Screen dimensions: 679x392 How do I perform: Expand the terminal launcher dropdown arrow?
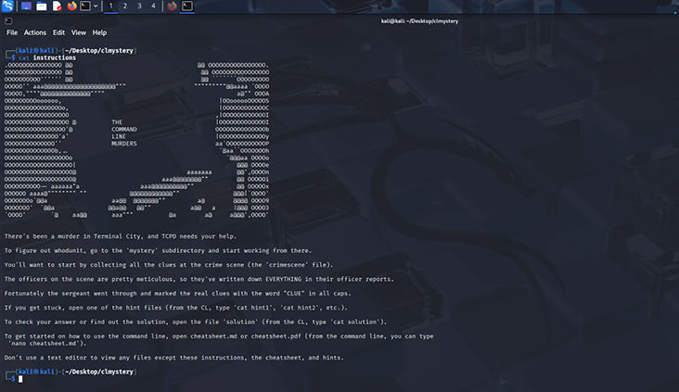click(x=96, y=6)
